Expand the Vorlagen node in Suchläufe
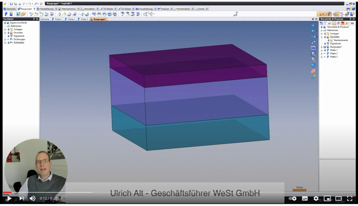Screen dimensions: 358x206 [5, 29]
